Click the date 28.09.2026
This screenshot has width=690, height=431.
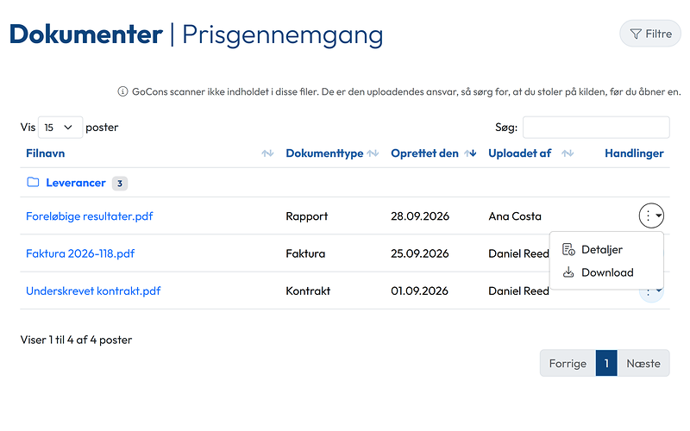coord(420,216)
